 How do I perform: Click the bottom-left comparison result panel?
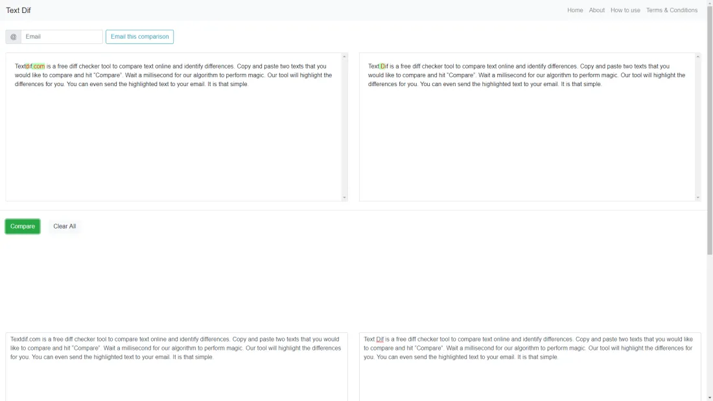click(x=175, y=363)
